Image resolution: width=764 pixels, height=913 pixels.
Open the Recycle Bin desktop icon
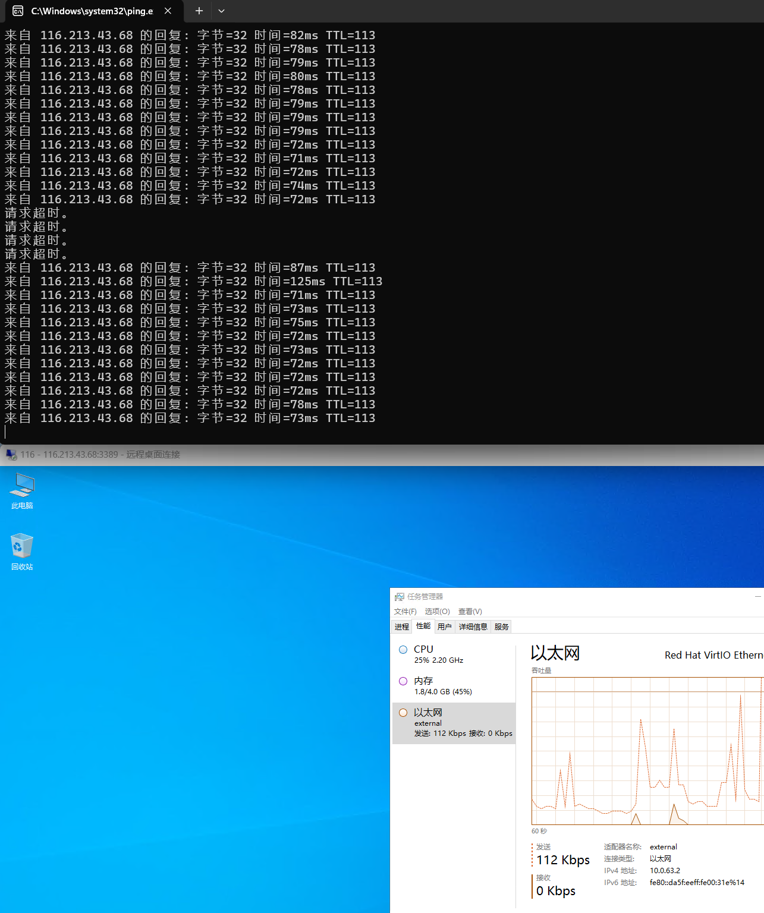click(x=22, y=552)
